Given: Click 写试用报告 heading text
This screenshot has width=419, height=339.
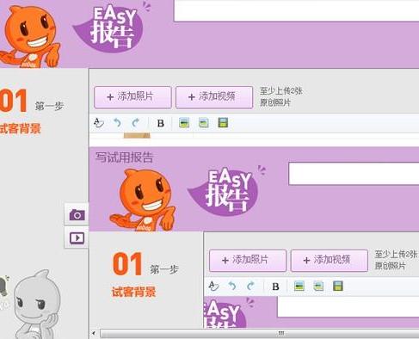Looking at the screenshot, I should click(x=124, y=157).
